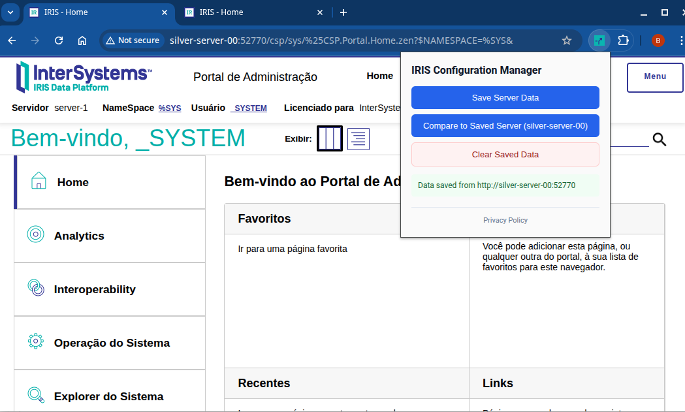Click the %SYS namespace link
685x412 pixels.
170,108
